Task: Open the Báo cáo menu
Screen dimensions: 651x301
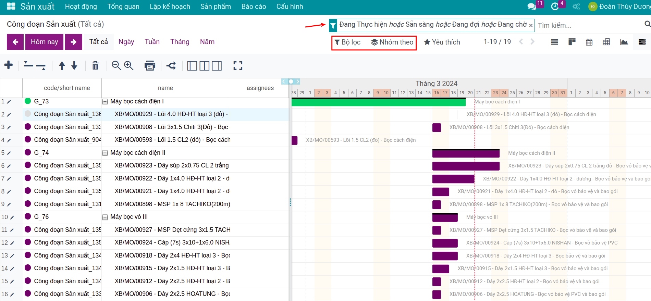Action: pos(254,7)
